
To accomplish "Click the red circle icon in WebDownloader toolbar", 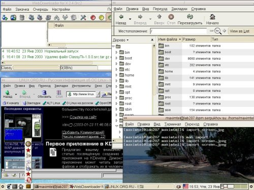I will (93, 17).
